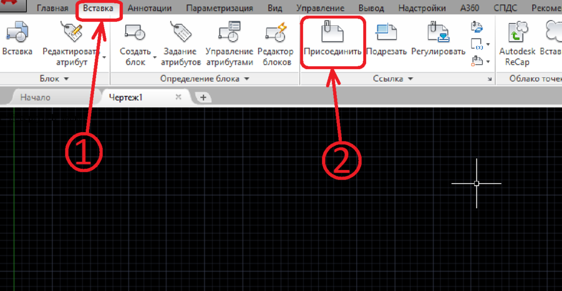
Task: Switch to the Главная ribbon tab
Action: [x=52, y=8]
